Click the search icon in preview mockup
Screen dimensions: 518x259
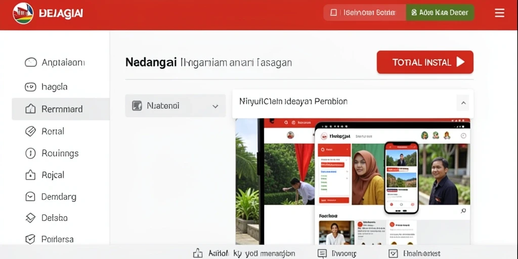point(463,211)
